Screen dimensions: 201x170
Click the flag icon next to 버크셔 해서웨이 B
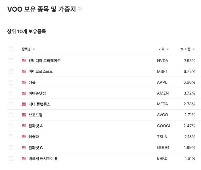[x=24, y=158]
